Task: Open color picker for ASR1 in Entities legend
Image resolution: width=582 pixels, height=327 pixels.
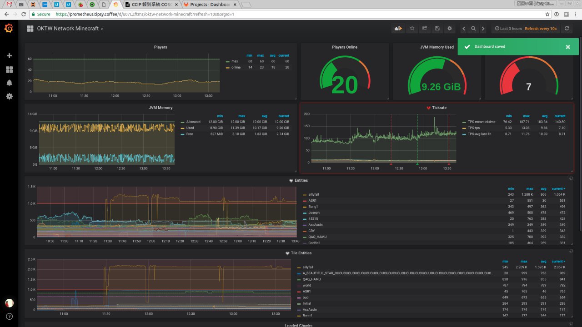Action: coord(305,201)
